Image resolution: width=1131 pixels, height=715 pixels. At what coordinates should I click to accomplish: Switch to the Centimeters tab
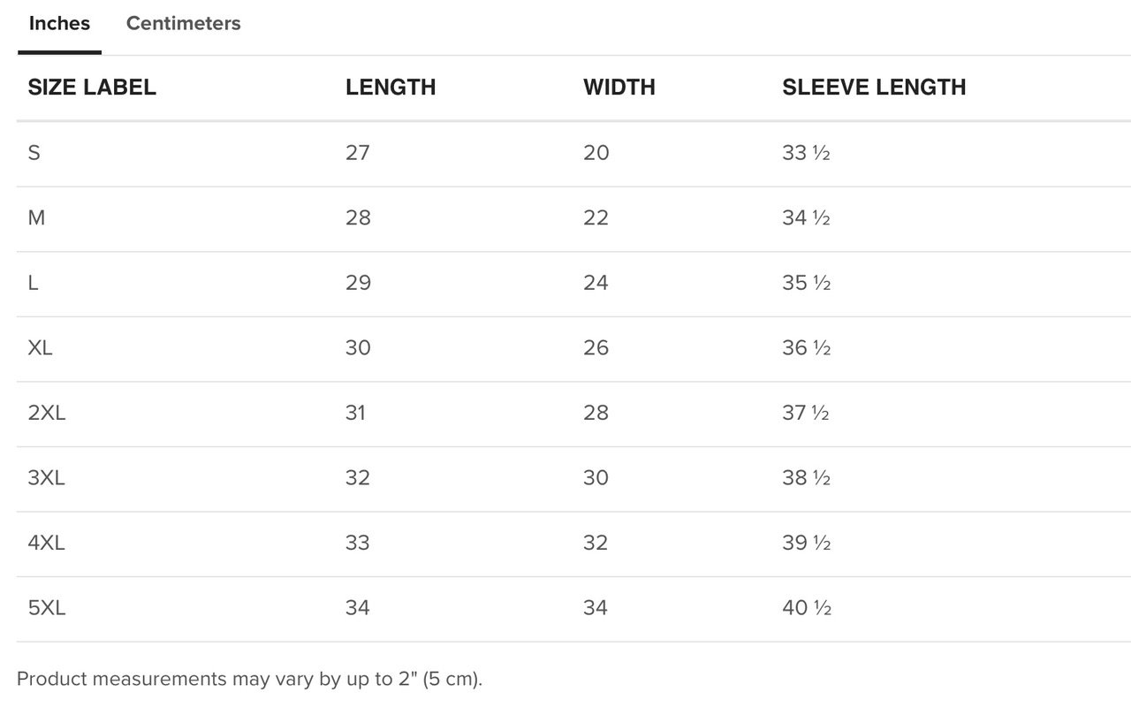(183, 24)
